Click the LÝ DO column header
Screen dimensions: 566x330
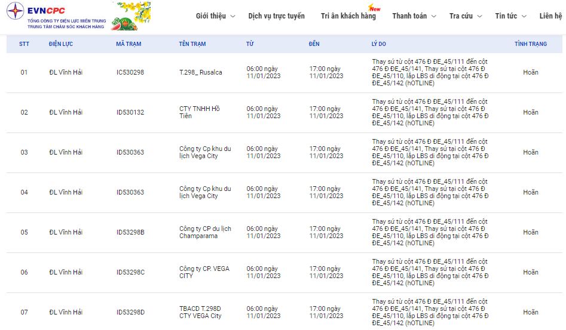pos(378,44)
